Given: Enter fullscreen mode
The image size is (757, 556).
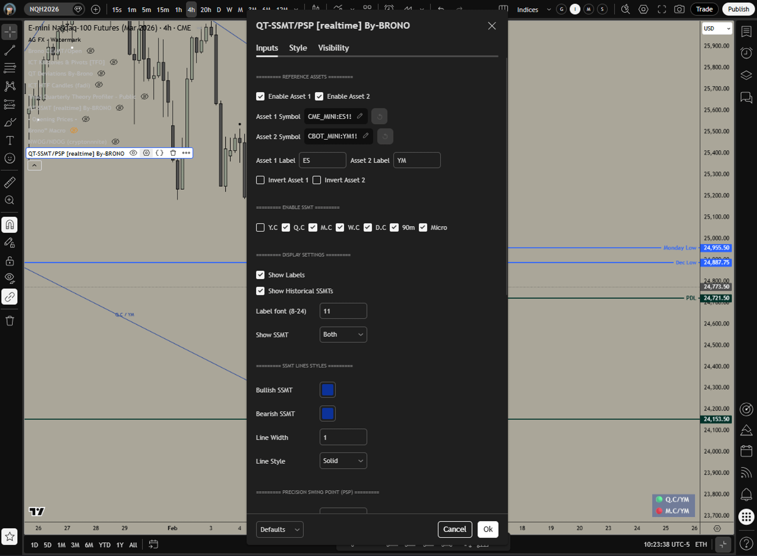Looking at the screenshot, I should click(x=662, y=9).
